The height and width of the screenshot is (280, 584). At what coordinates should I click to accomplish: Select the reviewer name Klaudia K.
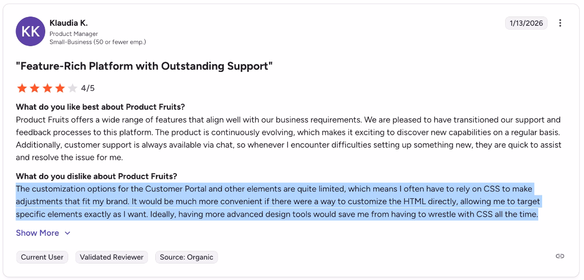(69, 22)
